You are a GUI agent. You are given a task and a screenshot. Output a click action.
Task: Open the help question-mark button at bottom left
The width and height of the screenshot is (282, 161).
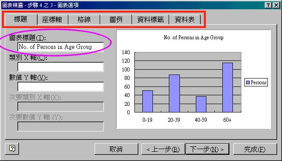point(12,149)
